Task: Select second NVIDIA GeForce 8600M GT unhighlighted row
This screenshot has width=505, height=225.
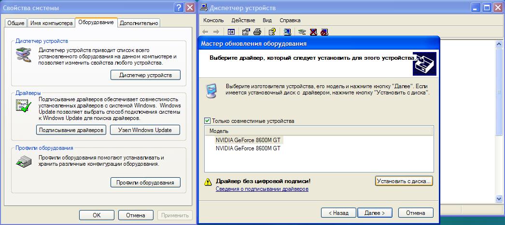Action: (248, 148)
